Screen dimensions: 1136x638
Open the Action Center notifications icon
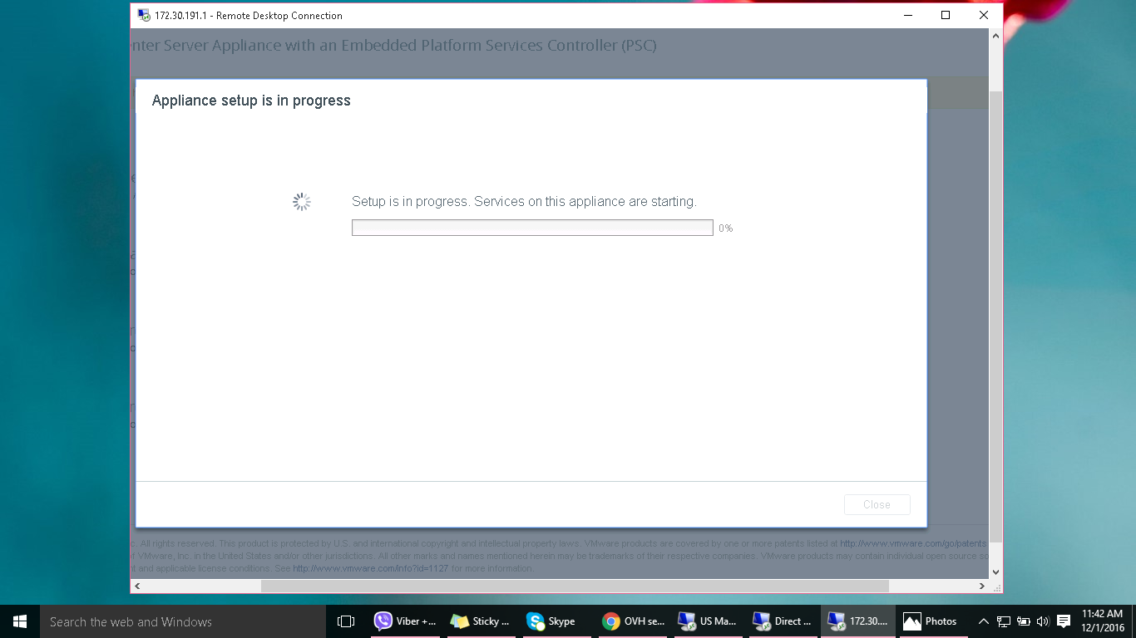[1064, 621]
